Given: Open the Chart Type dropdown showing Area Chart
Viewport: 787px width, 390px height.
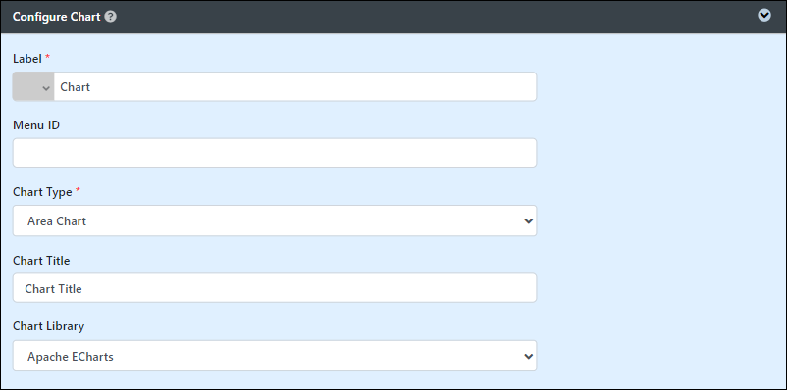Looking at the screenshot, I should point(275,220).
